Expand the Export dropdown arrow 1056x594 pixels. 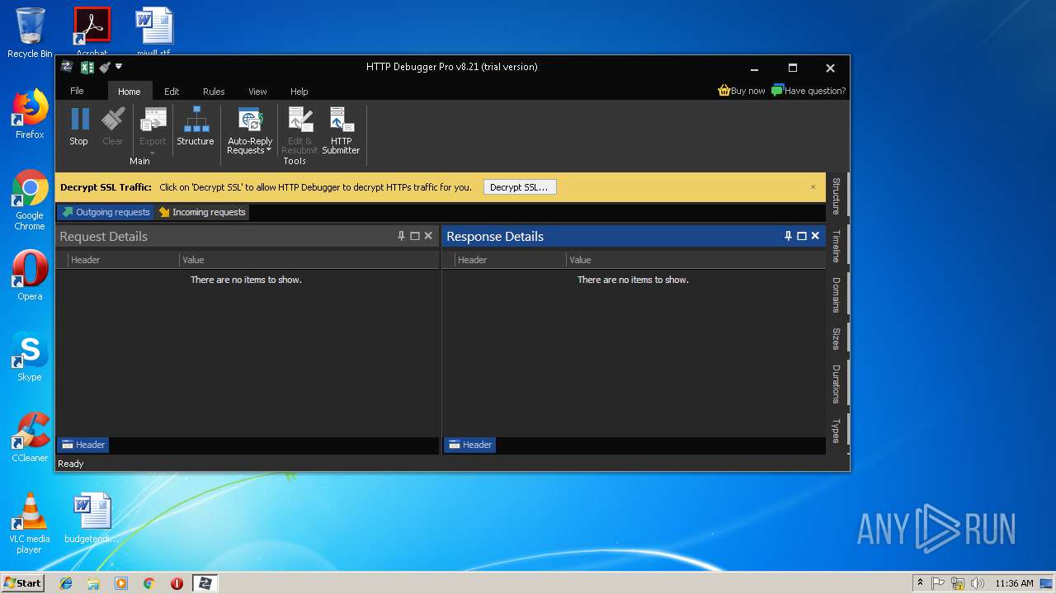[x=153, y=153]
